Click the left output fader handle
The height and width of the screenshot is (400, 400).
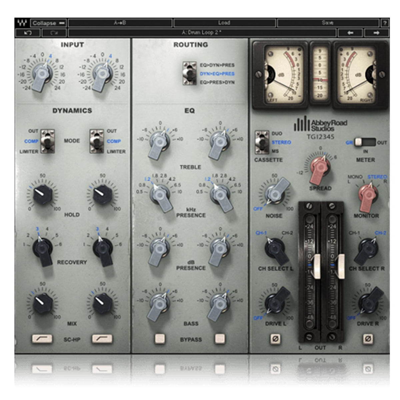[x=316, y=266]
